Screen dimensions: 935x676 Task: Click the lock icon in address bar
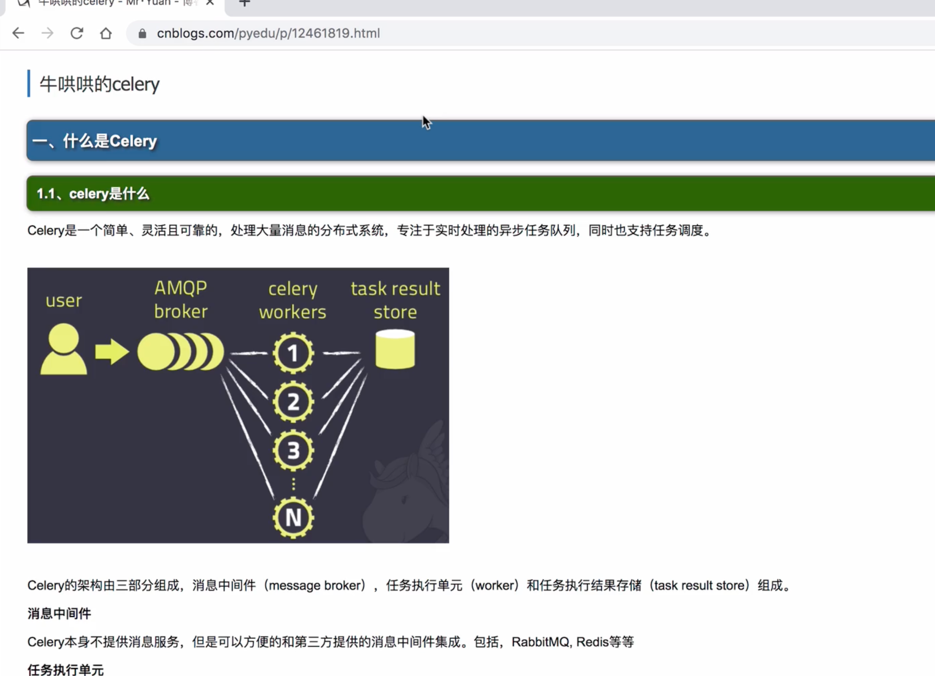pos(142,33)
